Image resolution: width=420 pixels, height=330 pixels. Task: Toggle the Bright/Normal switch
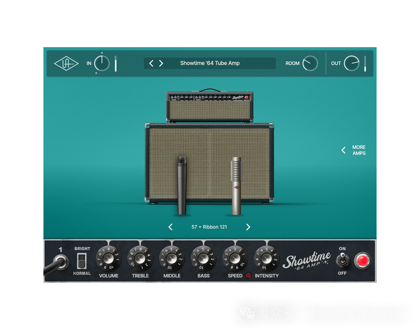[x=82, y=261]
